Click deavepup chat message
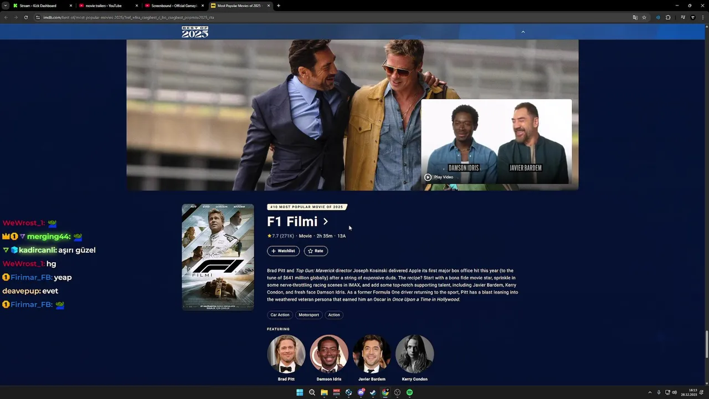The image size is (709, 399). pyautogui.click(x=30, y=291)
